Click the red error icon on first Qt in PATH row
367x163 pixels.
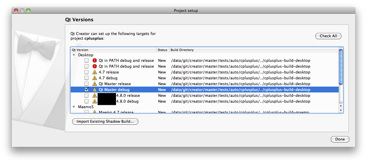94,60
